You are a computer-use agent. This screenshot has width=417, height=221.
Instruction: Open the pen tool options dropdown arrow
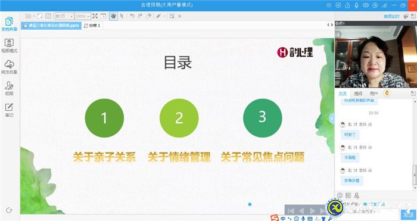tap(164, 17)
